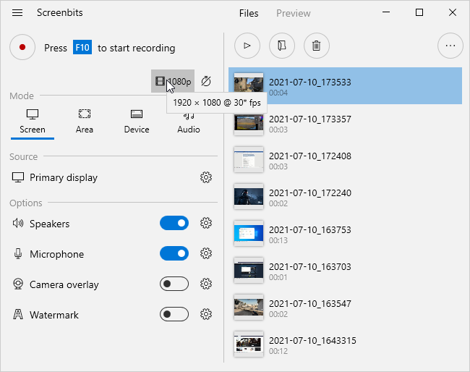Minimize the Screenbits window
The image size is (470, 372).
tap(386, 12)
